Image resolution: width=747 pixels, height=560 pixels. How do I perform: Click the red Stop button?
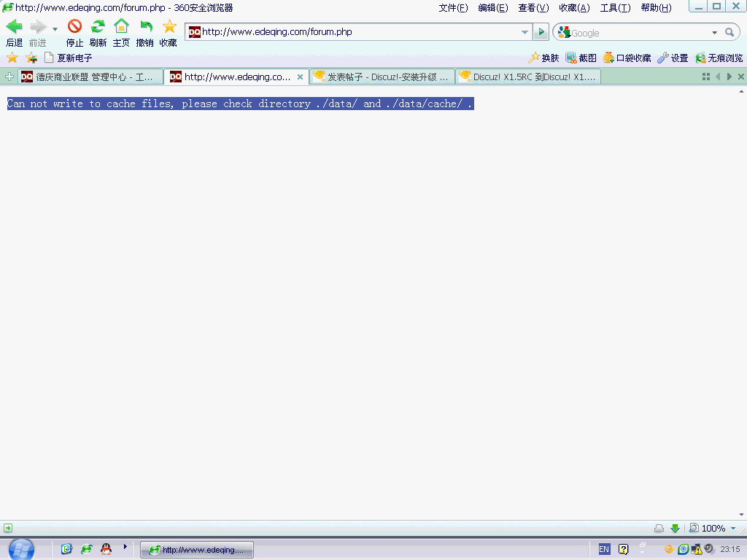coord(74,26)
